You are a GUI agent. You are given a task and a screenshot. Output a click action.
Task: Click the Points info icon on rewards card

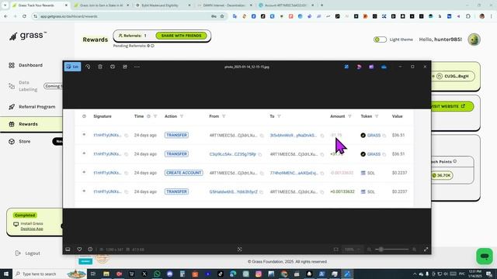click(x=455, y=161)
